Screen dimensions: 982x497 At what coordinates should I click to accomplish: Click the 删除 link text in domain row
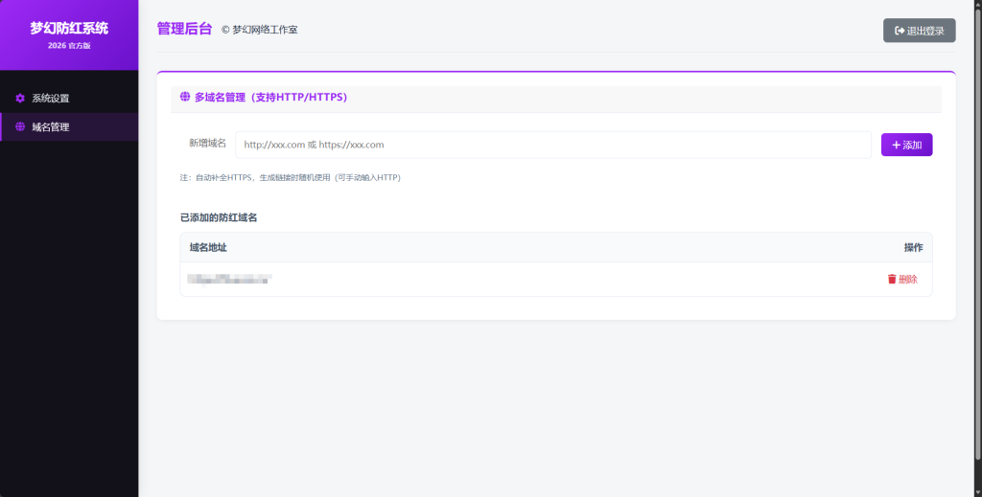click(908, 279)
